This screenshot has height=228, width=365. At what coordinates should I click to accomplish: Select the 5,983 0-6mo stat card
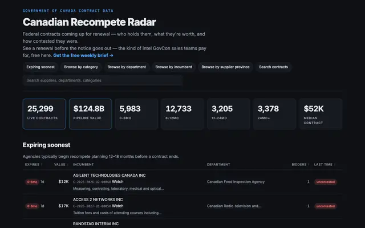pyautogui.click(x=136, y=114)
